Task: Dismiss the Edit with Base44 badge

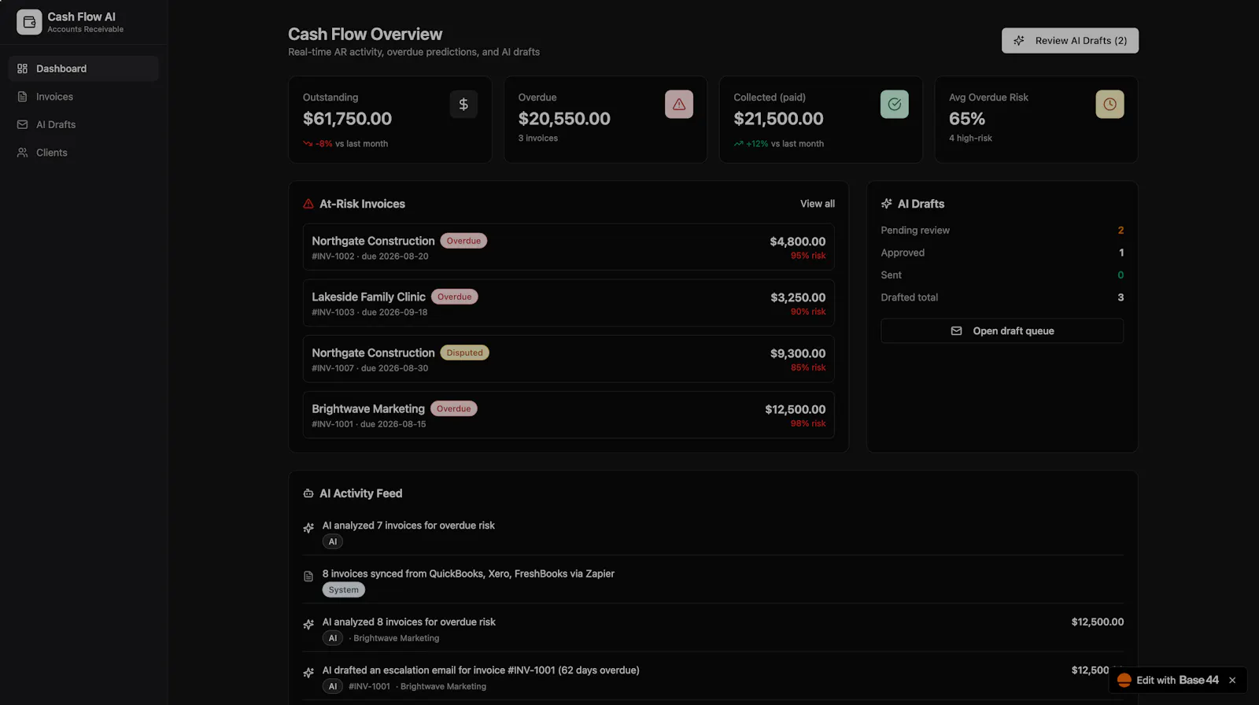Action: 1232,680
